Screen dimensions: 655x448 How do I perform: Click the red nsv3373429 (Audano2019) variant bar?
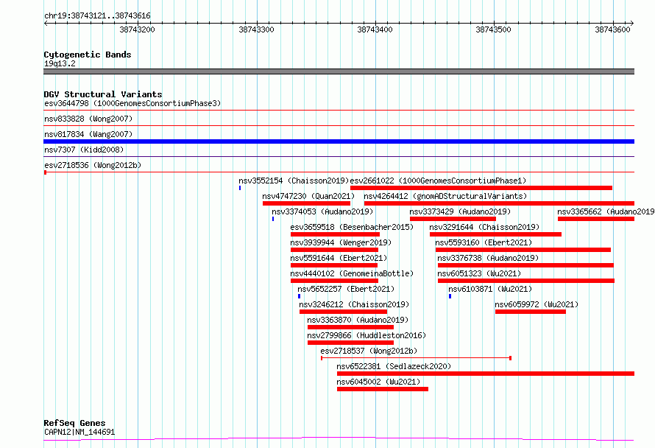(453, 219)
